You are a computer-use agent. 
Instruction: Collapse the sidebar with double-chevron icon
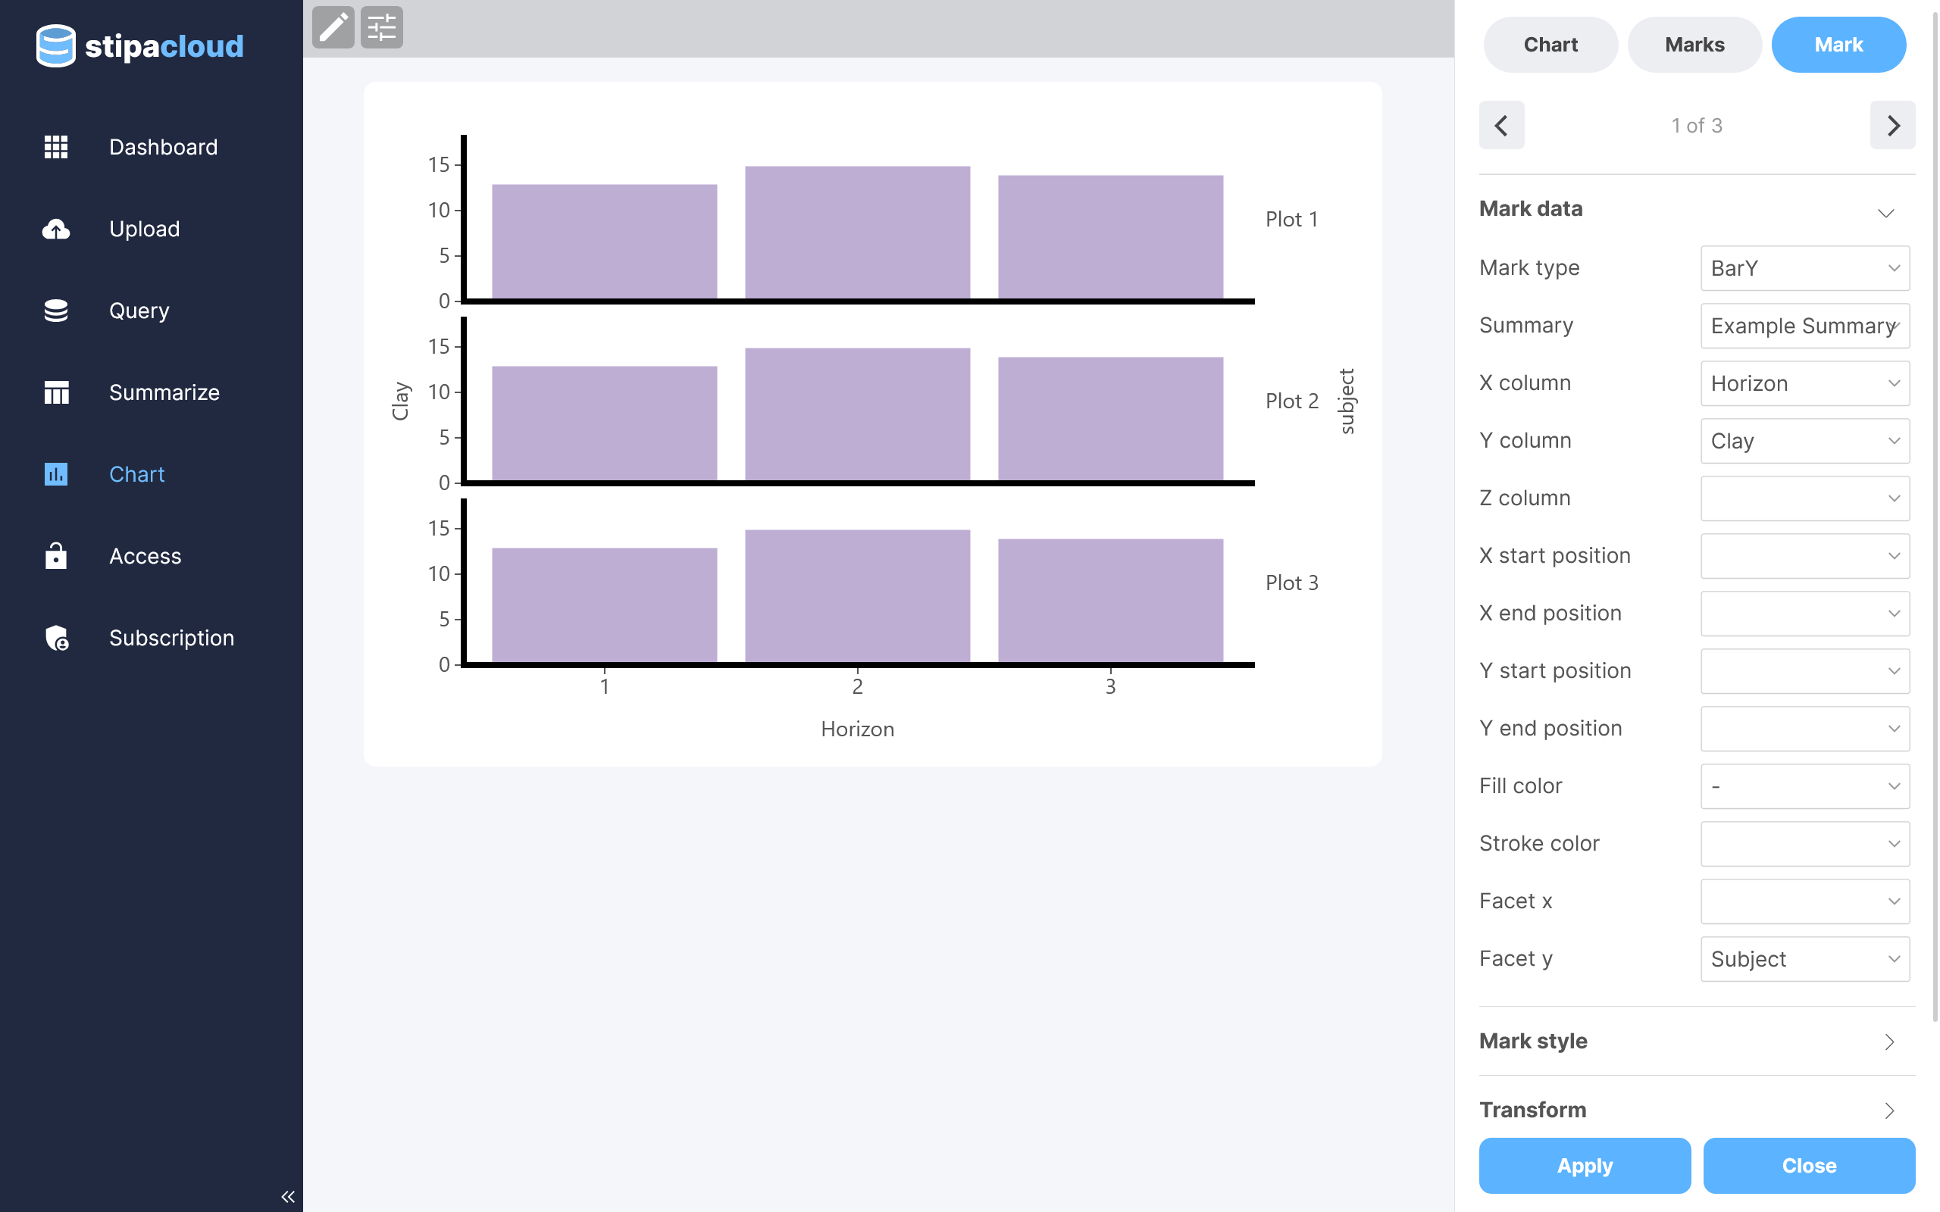click(288, 1196)
